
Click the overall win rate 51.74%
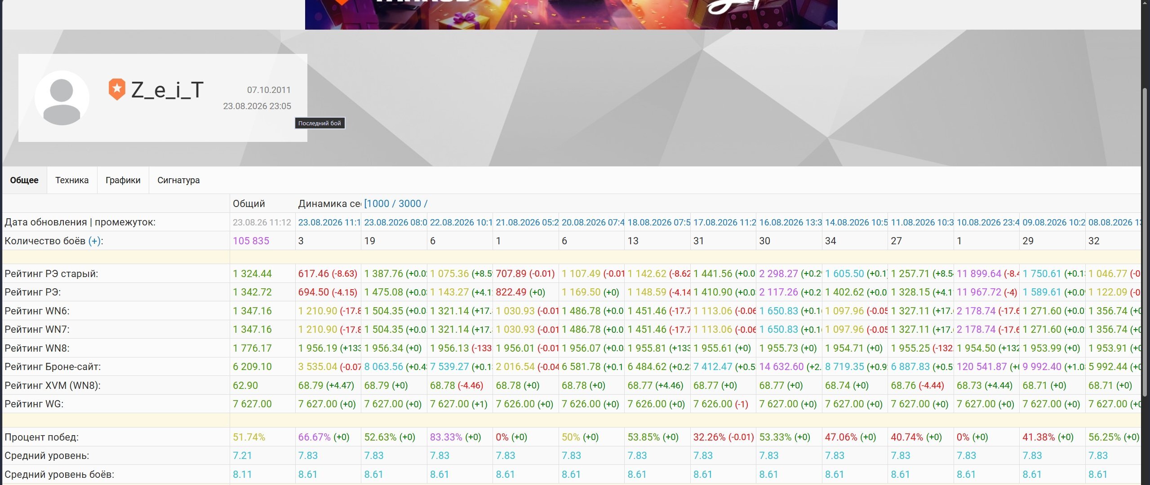(249, 437)
